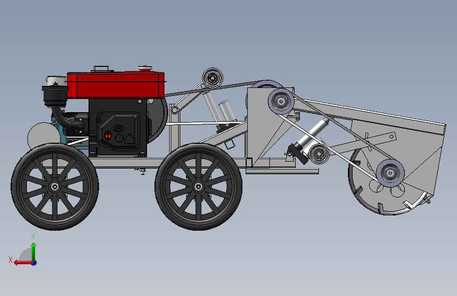
Task: Select the engine flywheel behind the black block
Action: tap(157, 120)
